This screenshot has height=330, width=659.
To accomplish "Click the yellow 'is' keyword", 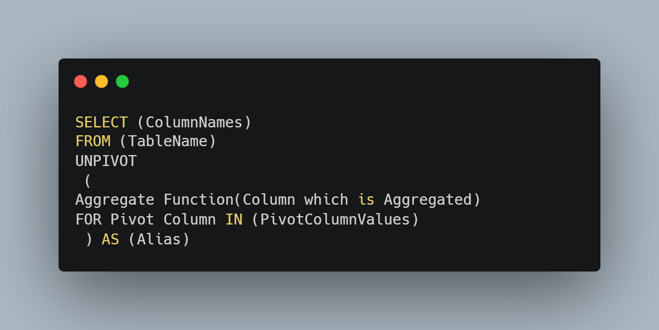I will pyautogui.click(x=366, y=200).
